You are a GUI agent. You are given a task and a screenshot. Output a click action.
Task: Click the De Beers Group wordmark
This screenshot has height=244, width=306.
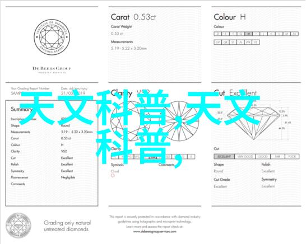[52, 68]
